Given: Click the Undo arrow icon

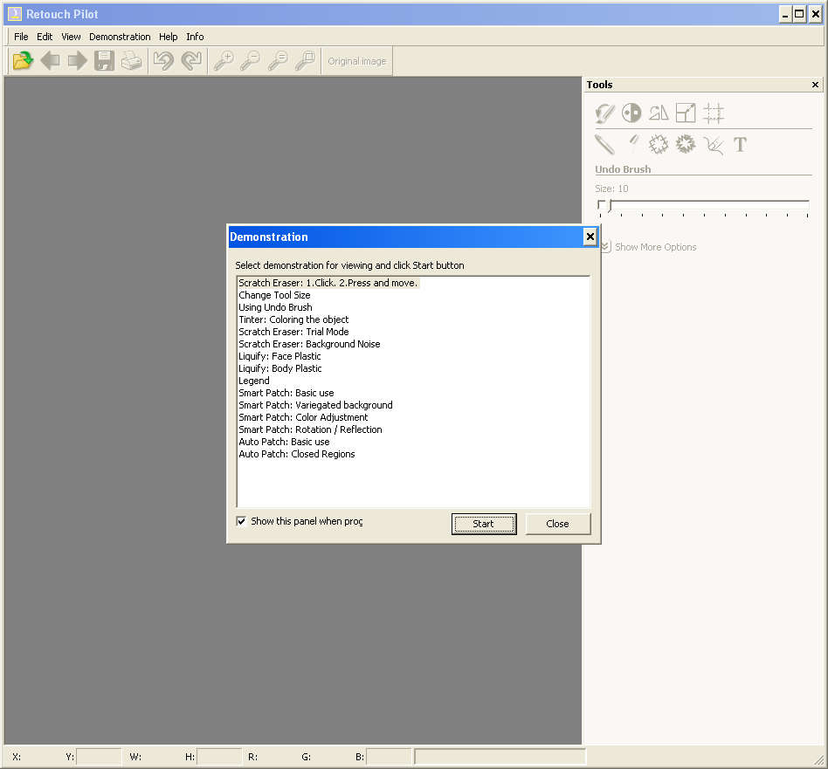Looking at the screenshot, I should click(163, 61).
